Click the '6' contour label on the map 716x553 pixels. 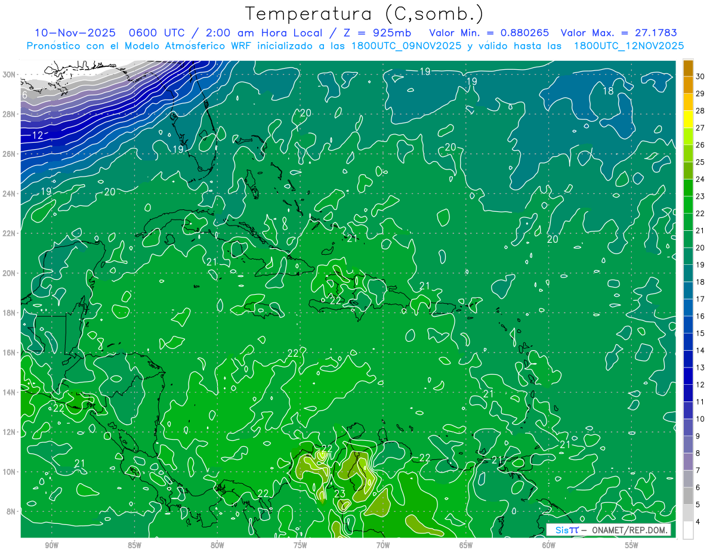tap(24, 95)
